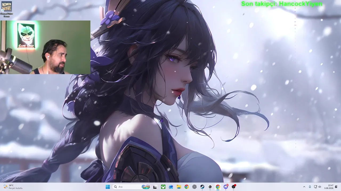Switch to the active Chrome window beside Discord
Viewport: 341px width, 191px height.
coord(218,187)
